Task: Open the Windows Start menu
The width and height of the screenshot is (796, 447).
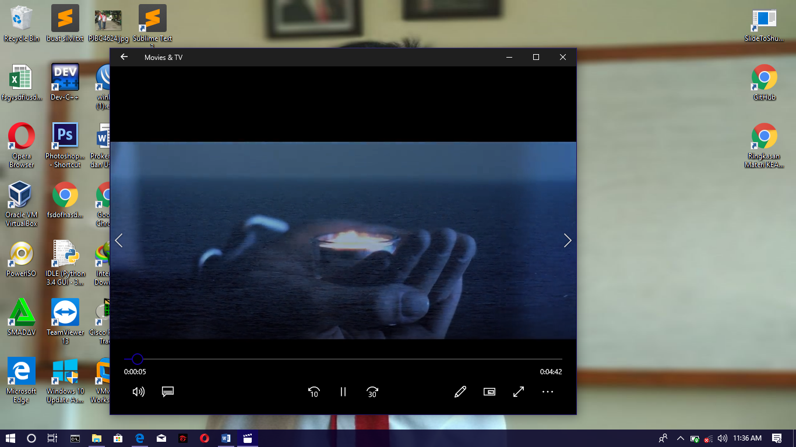Action: 10,438
